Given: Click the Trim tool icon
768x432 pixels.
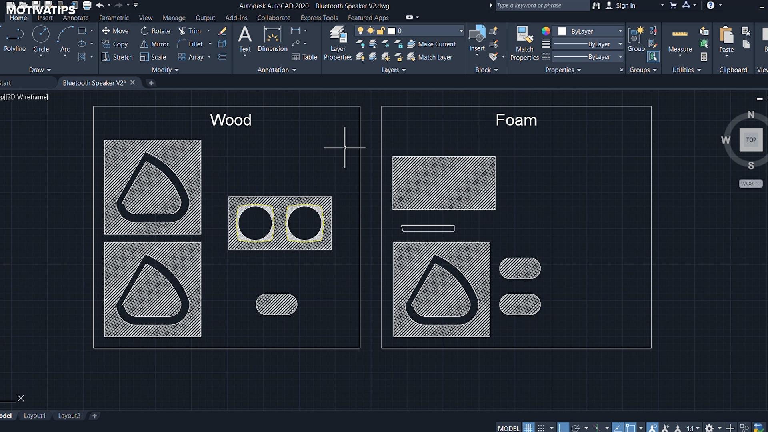Looking at the screenshot, I should click(x=182, y=31).
